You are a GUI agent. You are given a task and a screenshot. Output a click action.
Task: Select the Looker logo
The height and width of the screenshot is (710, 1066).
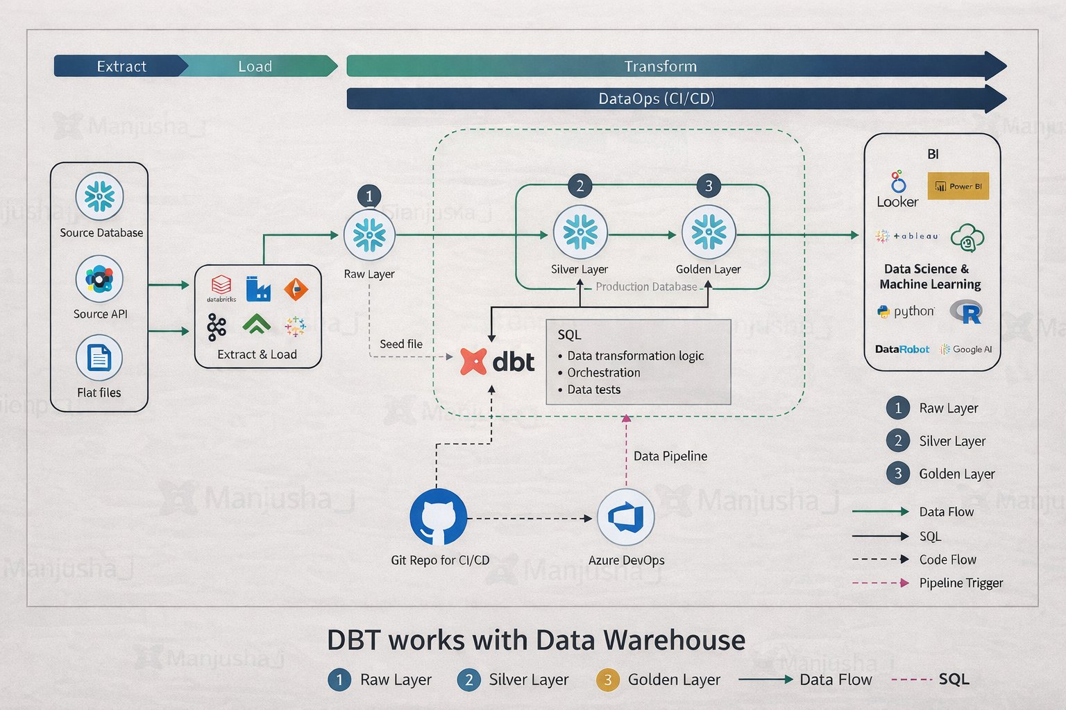[897, 189]
